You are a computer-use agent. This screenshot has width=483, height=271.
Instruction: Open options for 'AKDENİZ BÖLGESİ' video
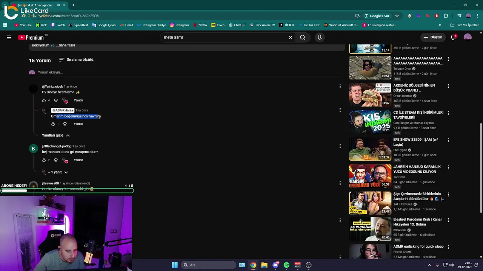[448, 86]
